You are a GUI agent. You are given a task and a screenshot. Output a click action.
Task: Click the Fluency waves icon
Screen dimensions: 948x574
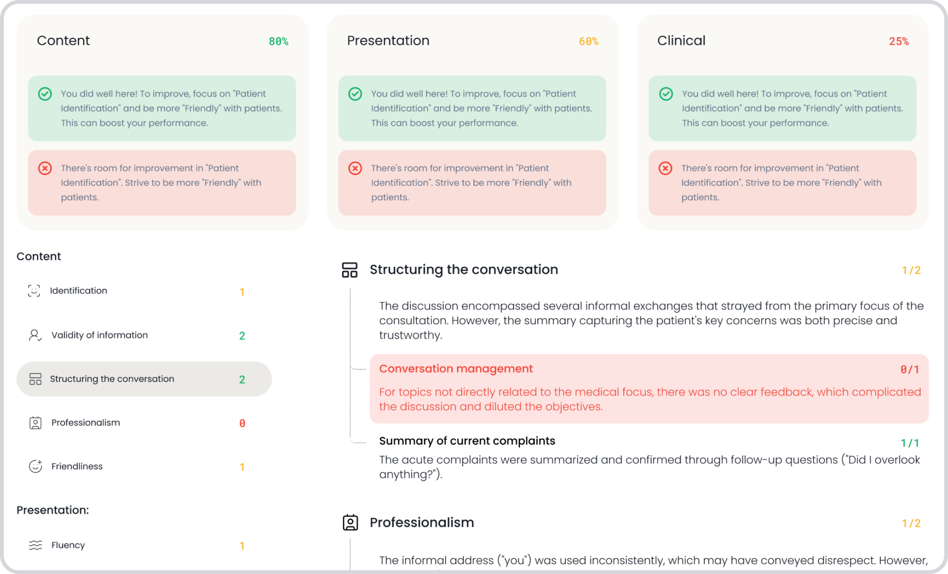tap(35, 545)
